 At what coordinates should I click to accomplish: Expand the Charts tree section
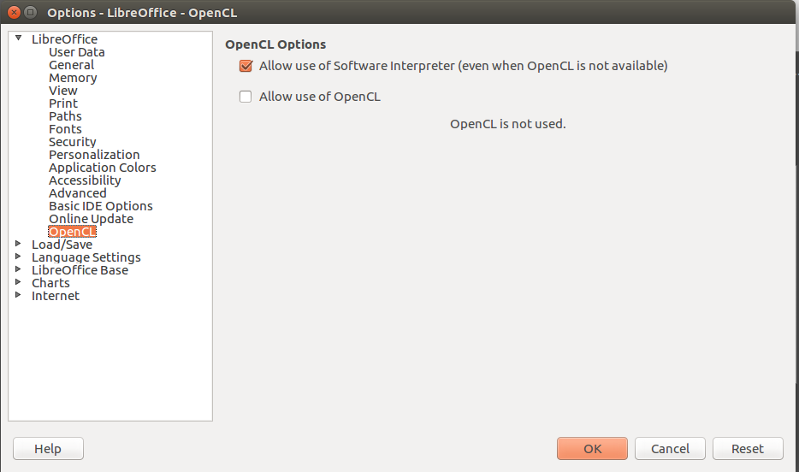(x=18, y=282)
